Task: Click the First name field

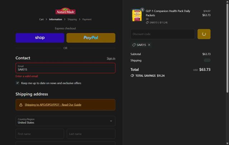Action: (40, 134)
